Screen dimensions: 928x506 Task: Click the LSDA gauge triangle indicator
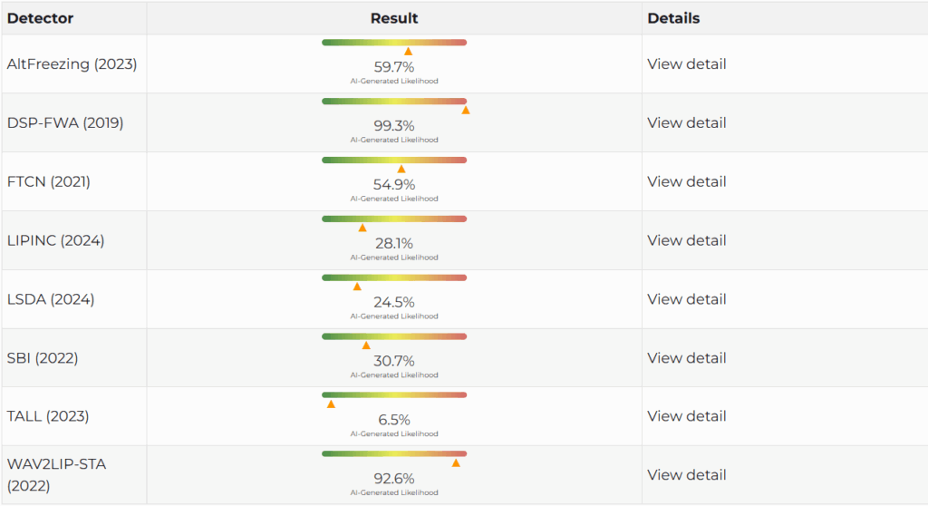click(357, 287)
